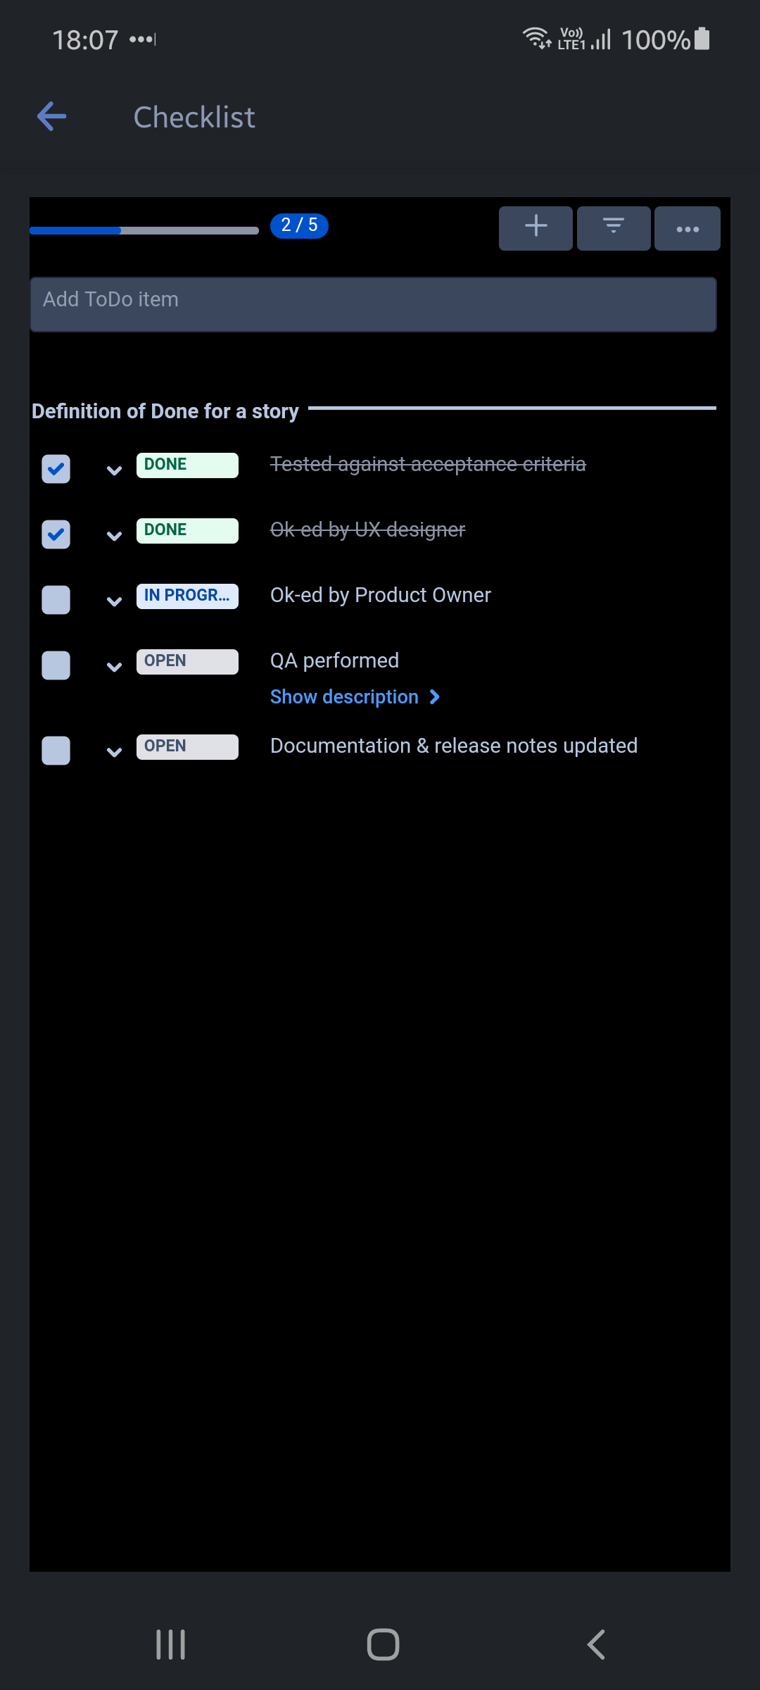The height and width of the screenshot is (1690, 760).
Task: Open the three-dot more options menu
Action: tap(688, 229)
